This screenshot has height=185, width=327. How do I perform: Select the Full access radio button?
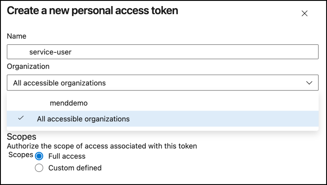click(x=39, y=156)
